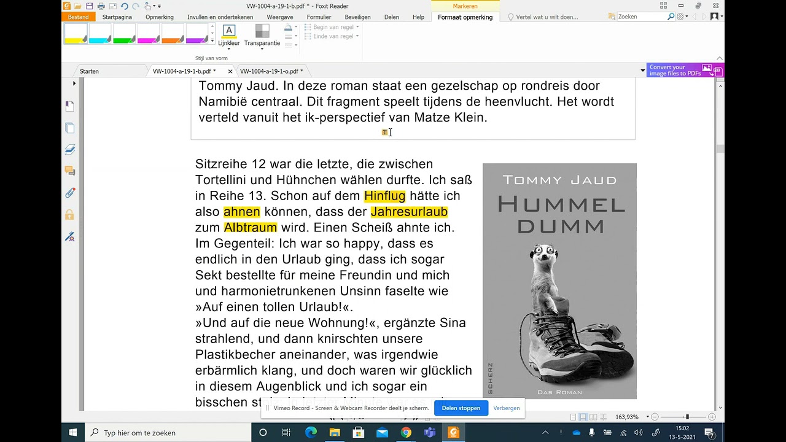786x442 pixels.
Task: Save the document with the floppy icon
Action: click(x=90, y=6)
